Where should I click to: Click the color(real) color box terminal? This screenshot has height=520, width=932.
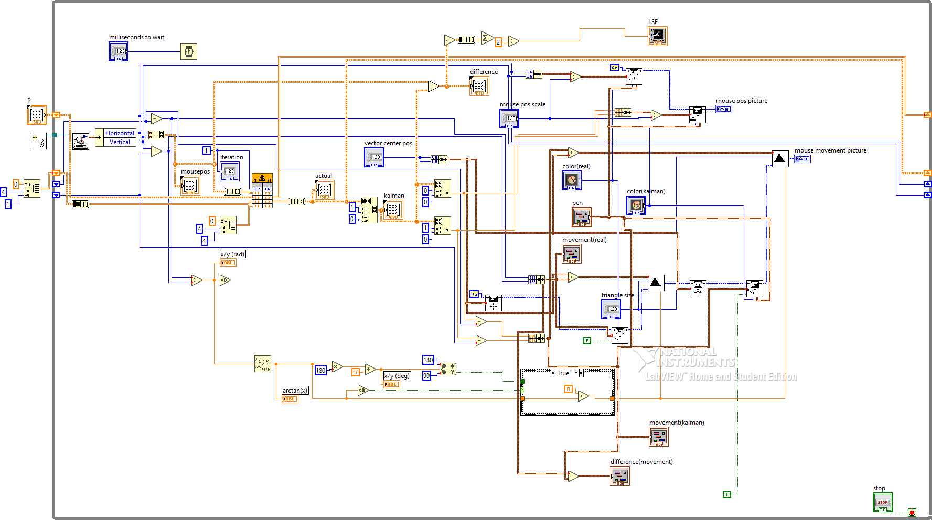(x=571, y=180)
